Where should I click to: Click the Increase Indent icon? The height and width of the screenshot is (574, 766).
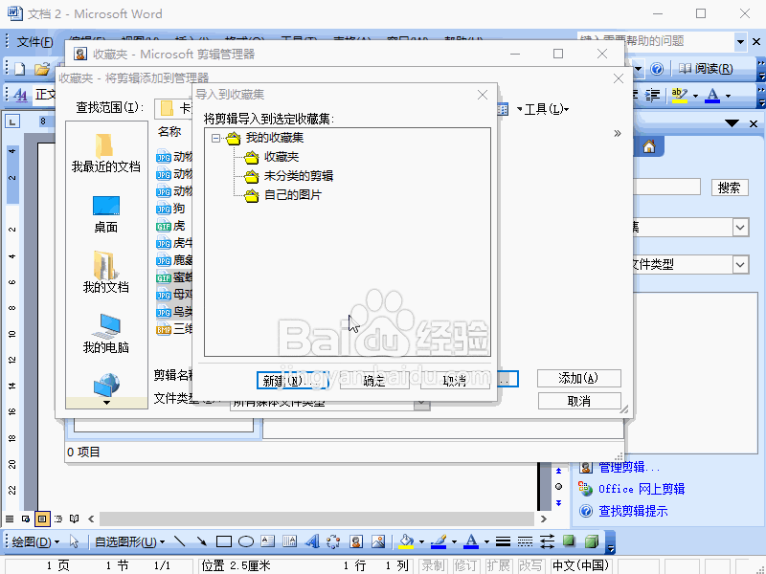click(652, 94)
